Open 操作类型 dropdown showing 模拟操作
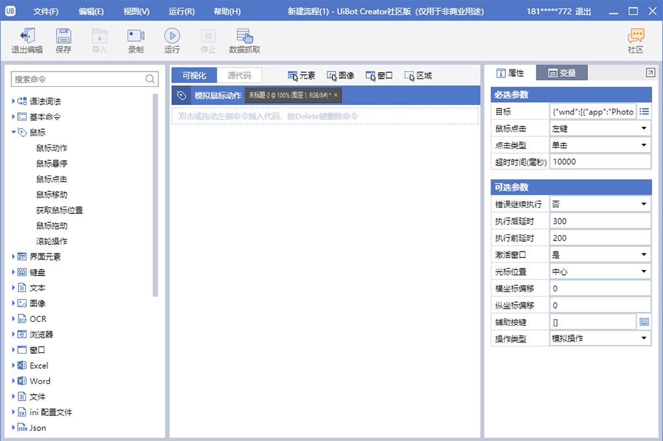 (x=600, y=338)
